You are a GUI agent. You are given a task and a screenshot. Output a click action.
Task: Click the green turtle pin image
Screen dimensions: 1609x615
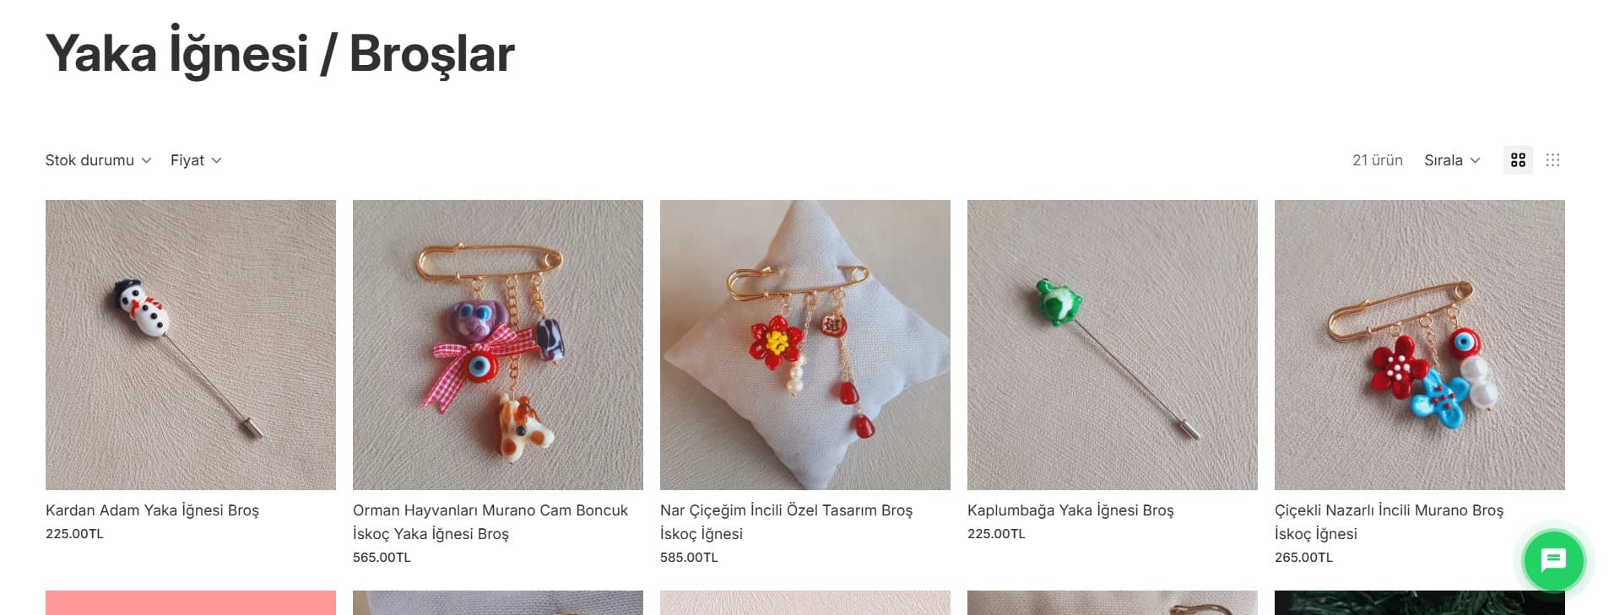click(x=1113, y=345)
